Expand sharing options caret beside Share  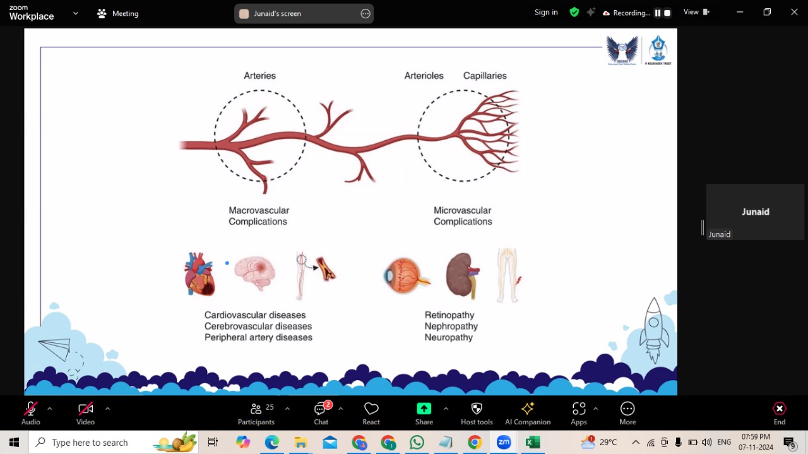tap(446, 409)
